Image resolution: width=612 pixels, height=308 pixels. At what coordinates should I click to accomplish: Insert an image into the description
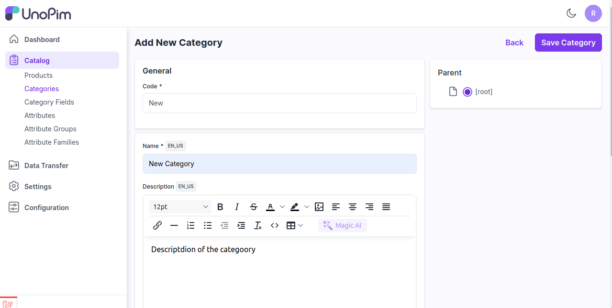[319, 207]
